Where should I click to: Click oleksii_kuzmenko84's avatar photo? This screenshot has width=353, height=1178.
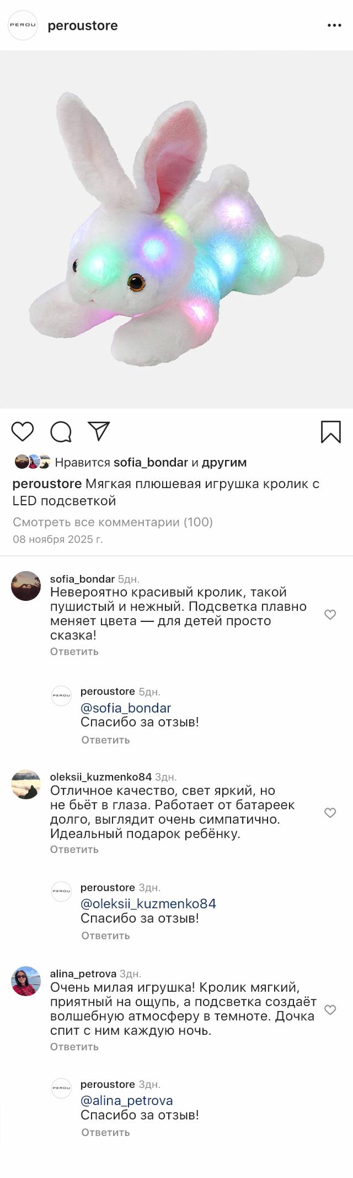[x=26, y=784]
